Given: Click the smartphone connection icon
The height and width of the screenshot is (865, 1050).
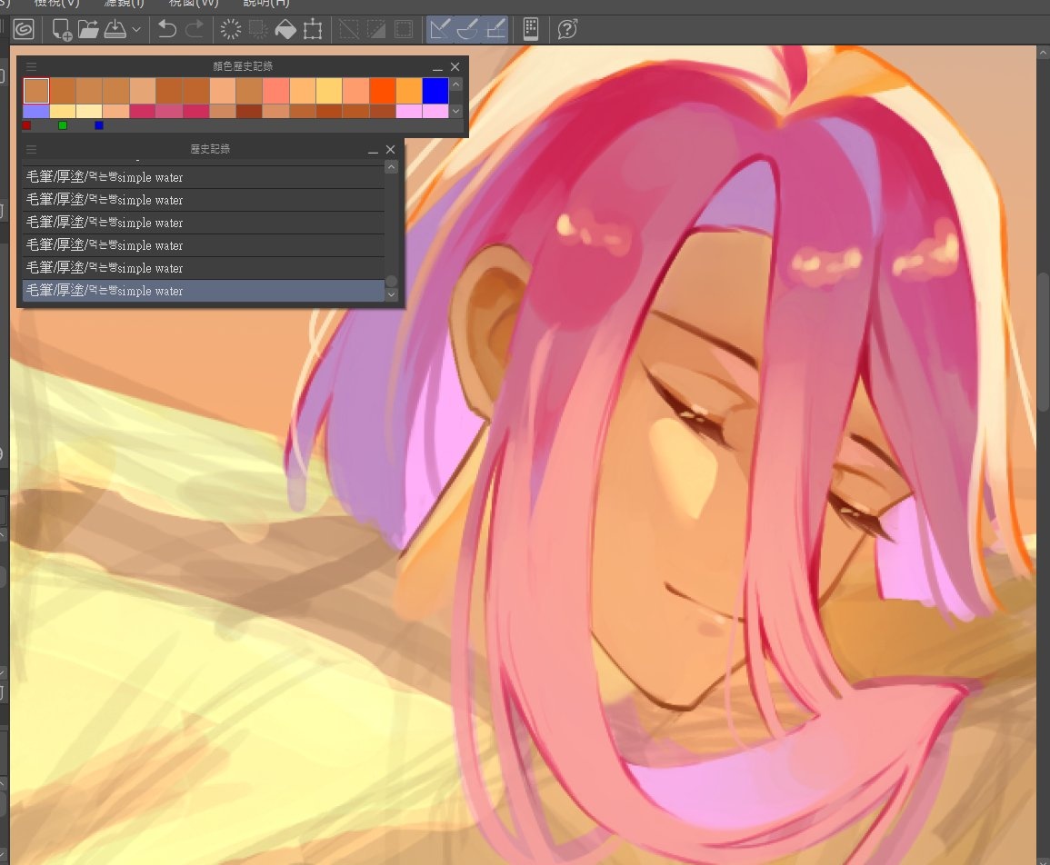Looking at the screenshot, I should coord(531,29).
